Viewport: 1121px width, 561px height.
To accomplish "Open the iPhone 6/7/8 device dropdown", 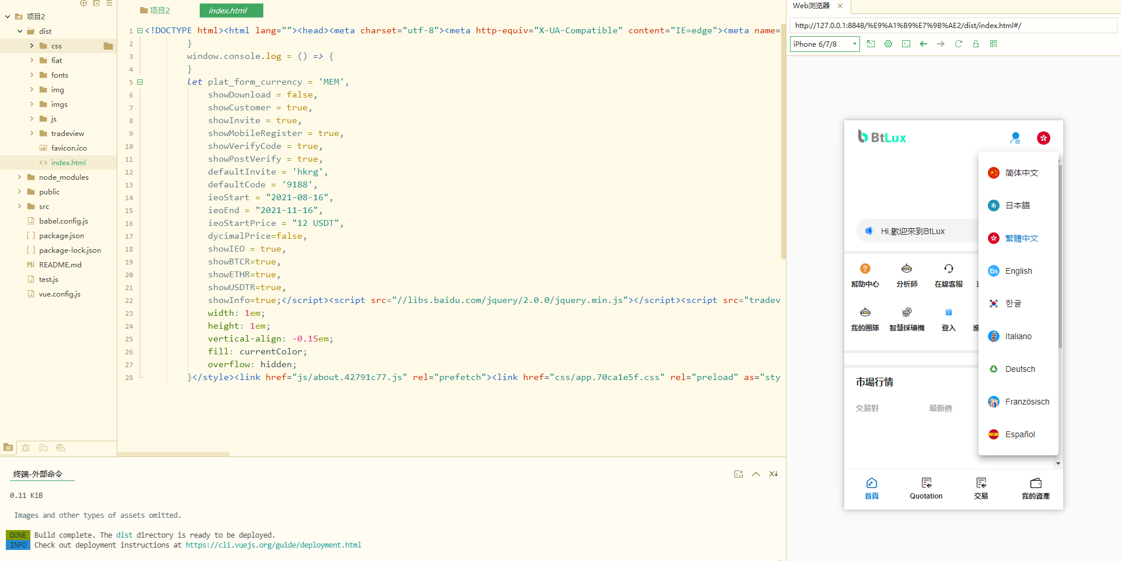I will point(824,44).
